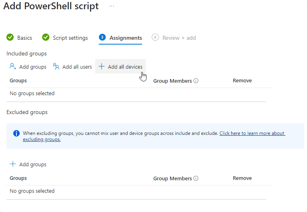Switch to the Script settings step

coord(70,38)
